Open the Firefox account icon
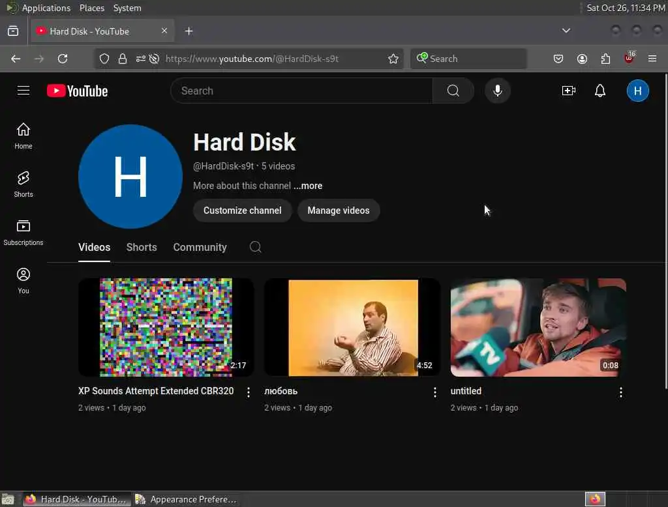Screen dimensions: 668x507 point(582,59)
